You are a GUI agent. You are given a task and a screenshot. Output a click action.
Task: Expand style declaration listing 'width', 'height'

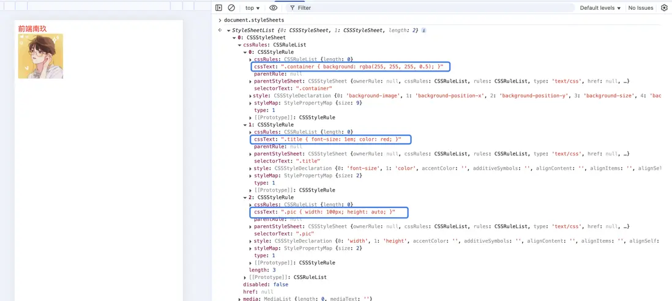pyautogui.click(x=251, y=241)
